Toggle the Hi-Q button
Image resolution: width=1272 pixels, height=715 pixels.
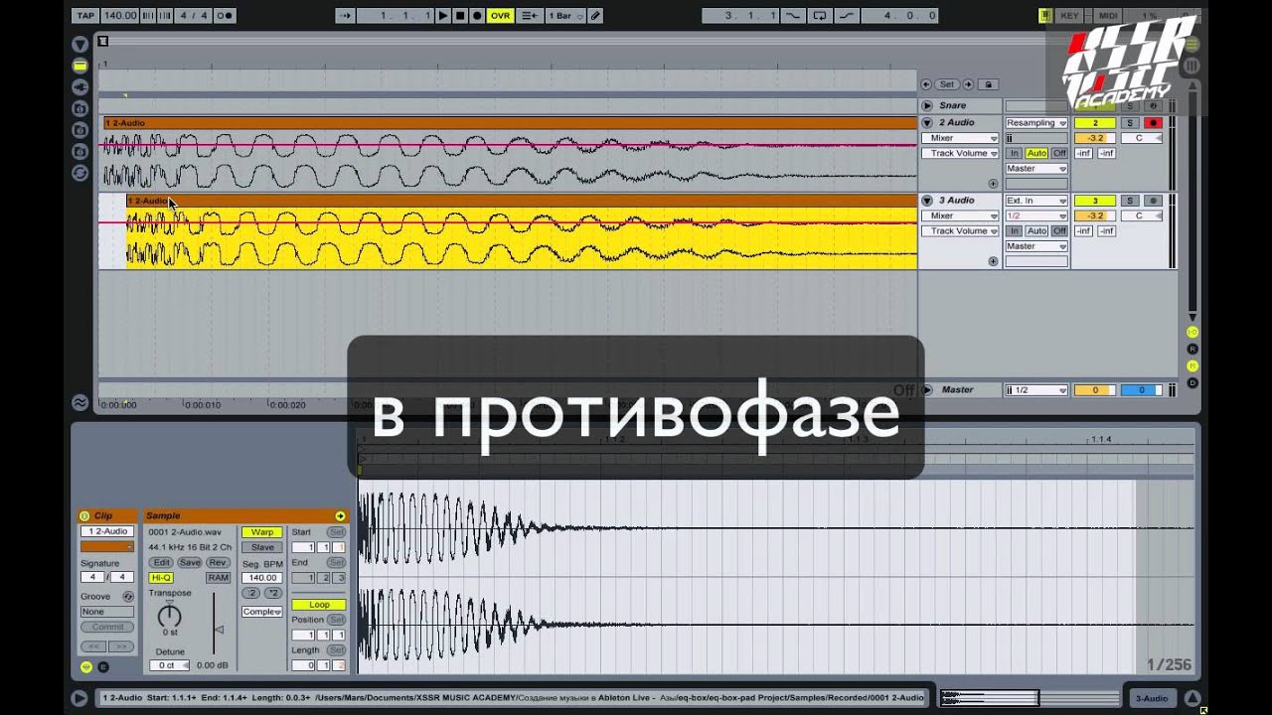[160, 578]
